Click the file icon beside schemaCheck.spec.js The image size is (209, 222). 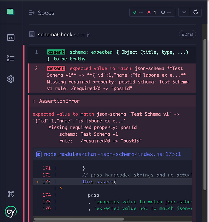tap(32, 34)
